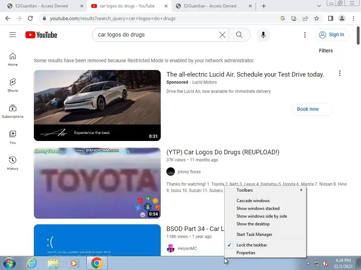
Task: Clear the search query with the X
Action: [222, 35]
